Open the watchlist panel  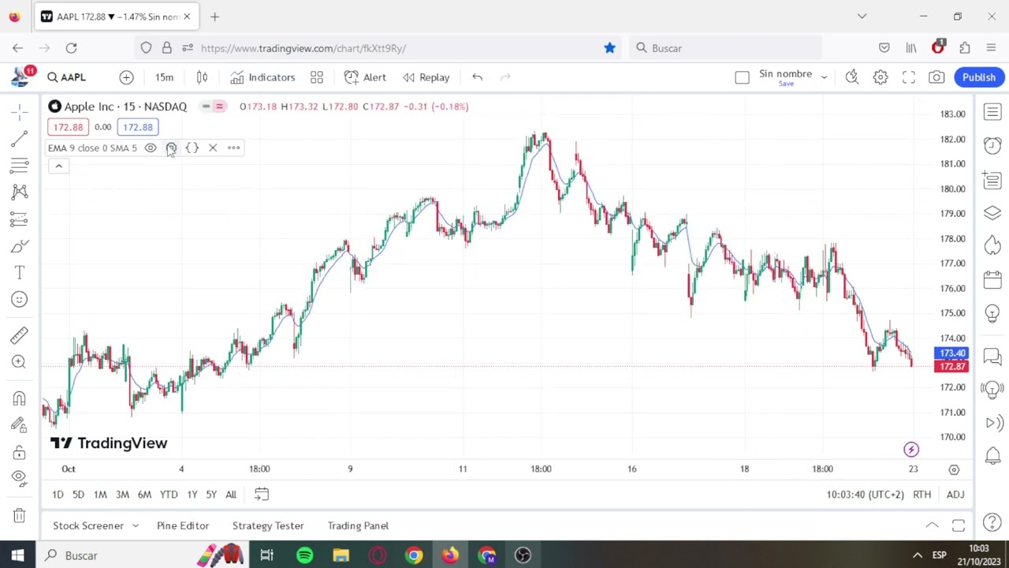992,113
